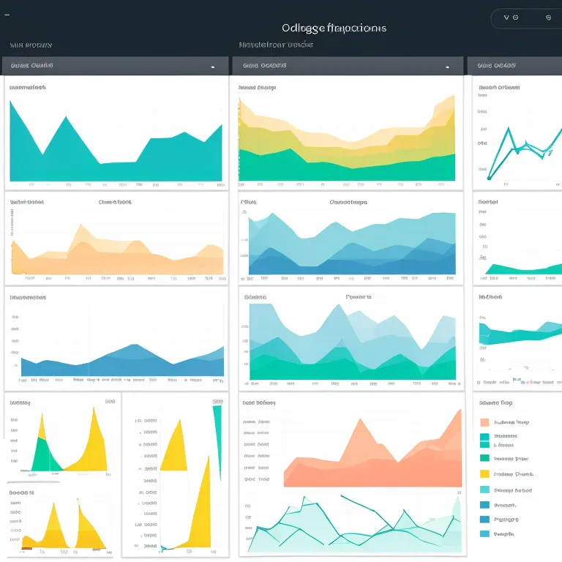Toggle the yellow legend swatch entry
This screenshot has height=562, width=562.
[x=484, y=473]
